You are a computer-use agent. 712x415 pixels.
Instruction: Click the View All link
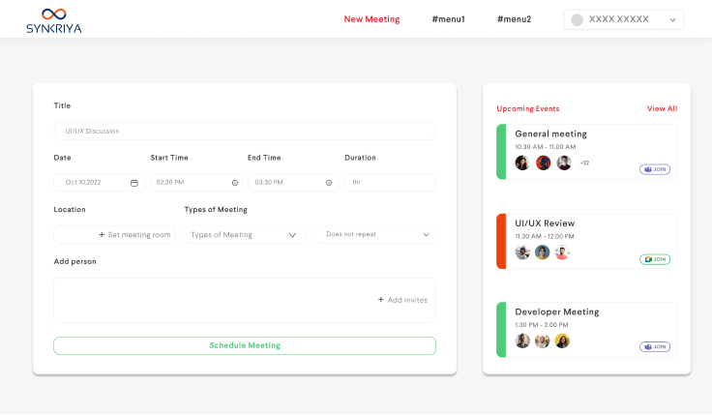point(662,108)
